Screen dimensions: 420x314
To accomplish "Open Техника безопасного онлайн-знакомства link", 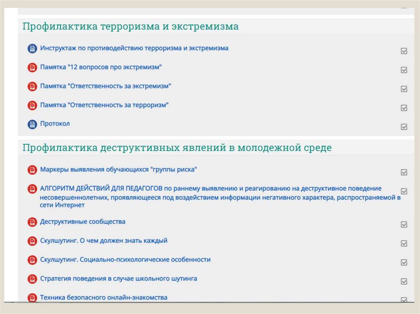I will 104,297.
